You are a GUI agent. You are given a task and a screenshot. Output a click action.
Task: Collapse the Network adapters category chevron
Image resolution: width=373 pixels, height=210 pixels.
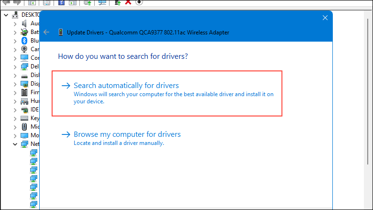pyautogui.click(x=15, y=144)
